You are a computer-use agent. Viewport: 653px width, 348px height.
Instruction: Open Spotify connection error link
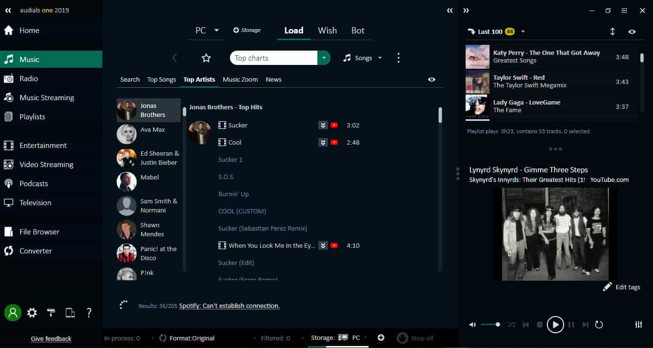tap(229, 306)
